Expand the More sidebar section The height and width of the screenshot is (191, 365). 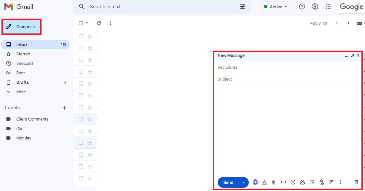pos(35,92)
